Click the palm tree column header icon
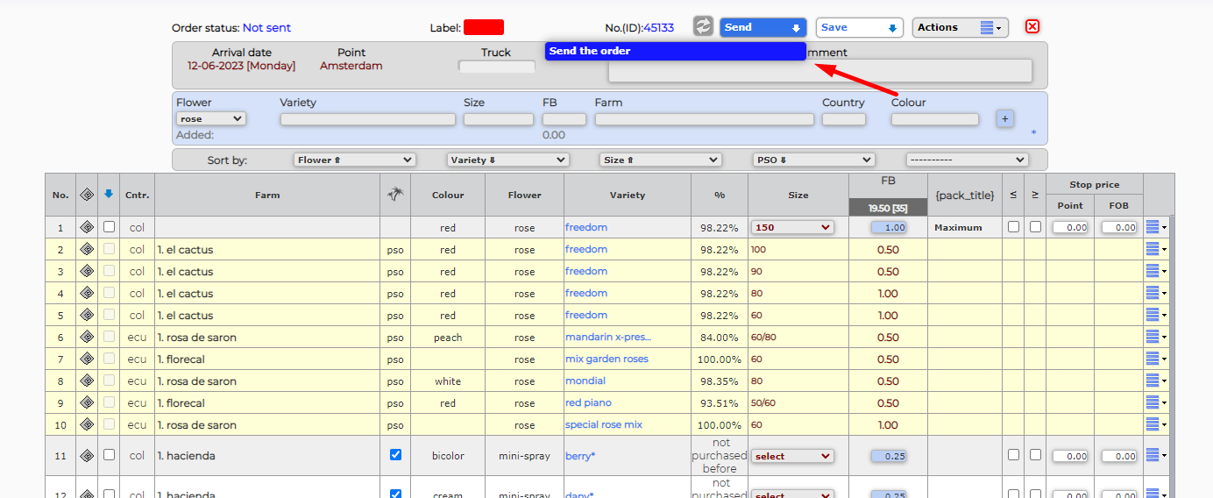1213x498 pixels. coord(395,195)
